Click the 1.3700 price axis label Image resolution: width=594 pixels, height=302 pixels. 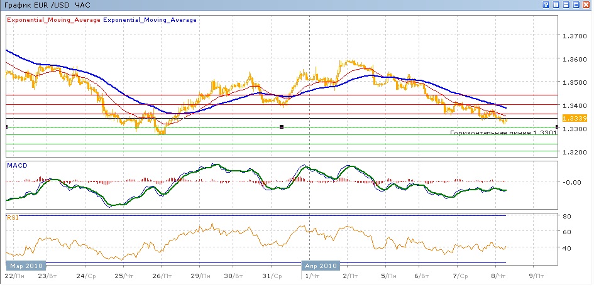575,36
